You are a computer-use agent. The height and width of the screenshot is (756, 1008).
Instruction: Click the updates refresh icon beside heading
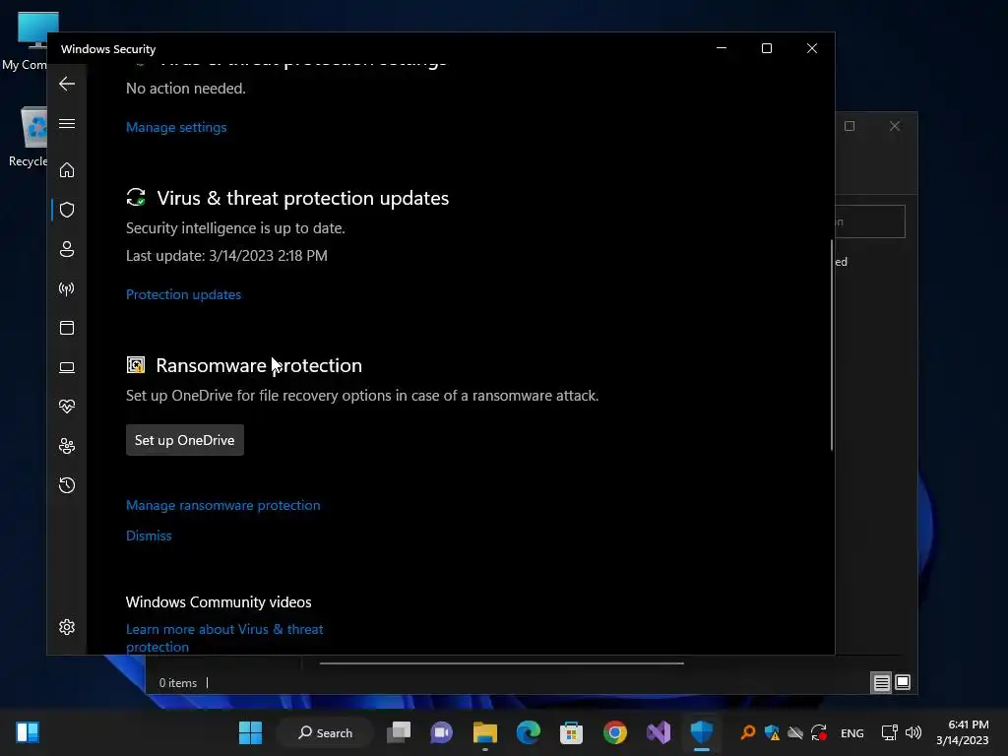click(x=136, y=197)
